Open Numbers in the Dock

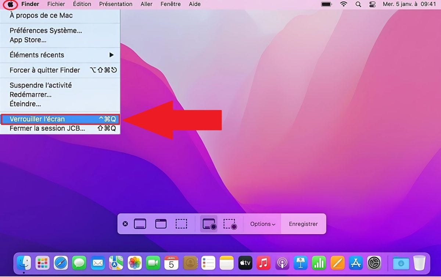319,263
